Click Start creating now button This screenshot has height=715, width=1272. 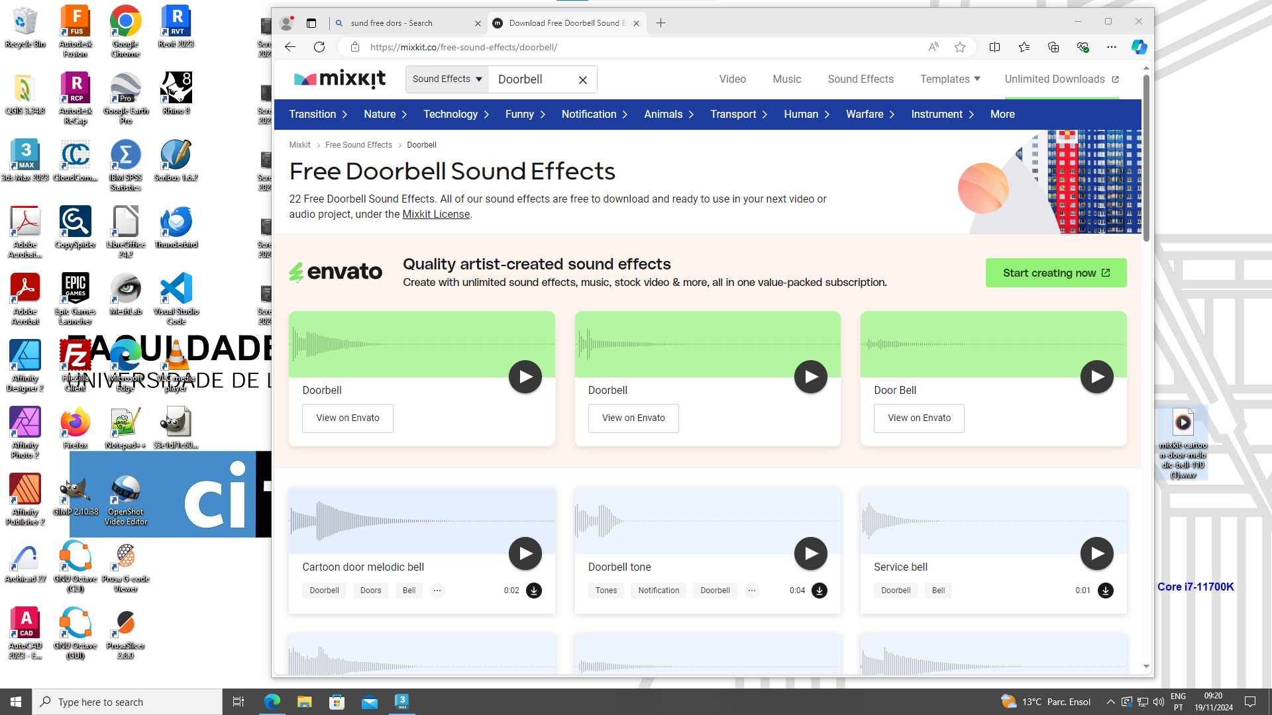click(1056, 273)
